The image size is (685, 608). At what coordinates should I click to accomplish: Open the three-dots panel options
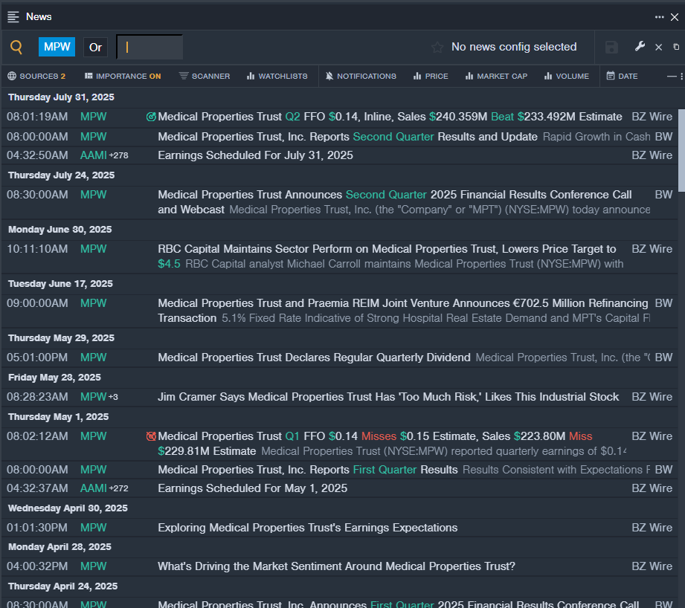point(659,17)
